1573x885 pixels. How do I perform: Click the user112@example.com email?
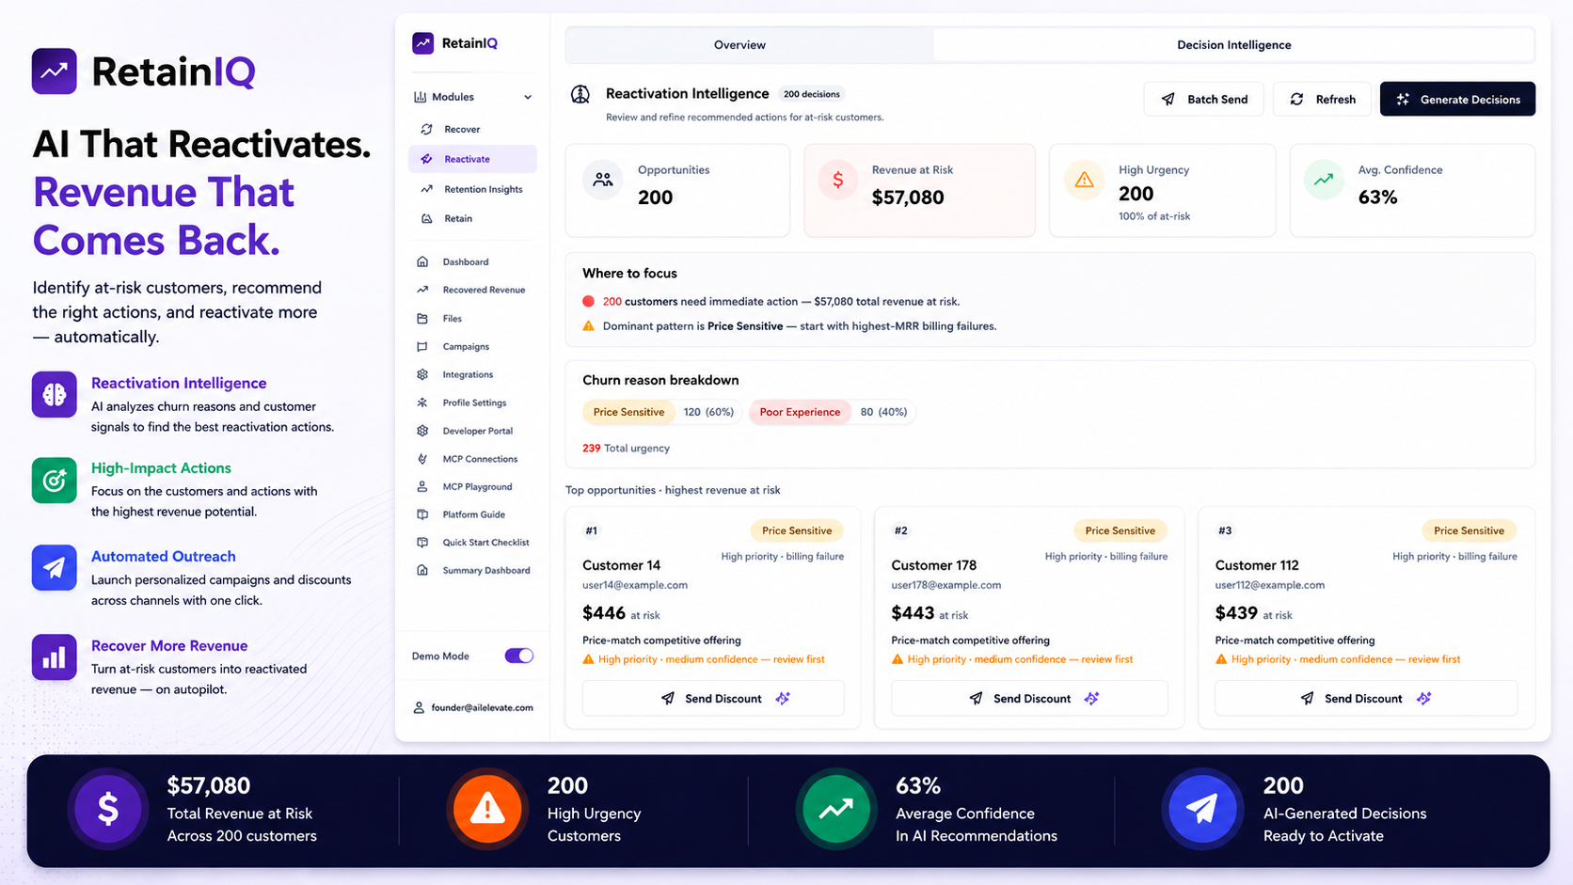pyautogui.click(x=1269, y=585)
